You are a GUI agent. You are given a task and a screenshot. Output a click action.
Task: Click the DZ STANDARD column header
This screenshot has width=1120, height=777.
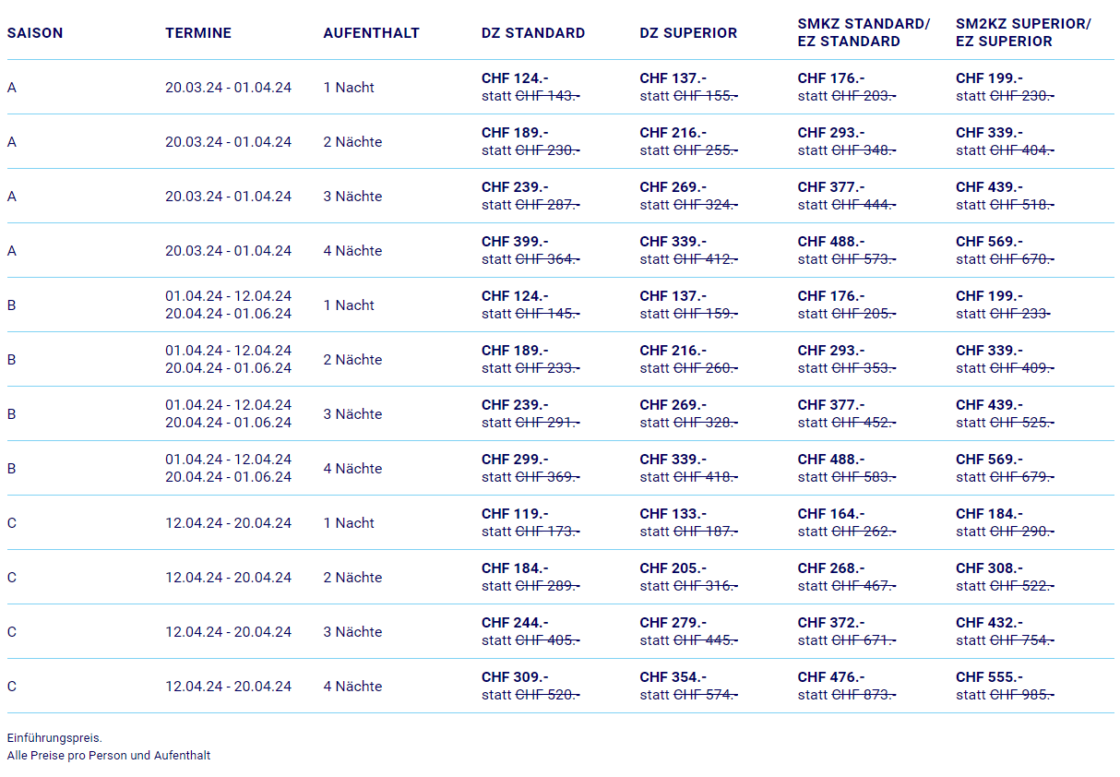pyautogui.click(x=533, y=33)
